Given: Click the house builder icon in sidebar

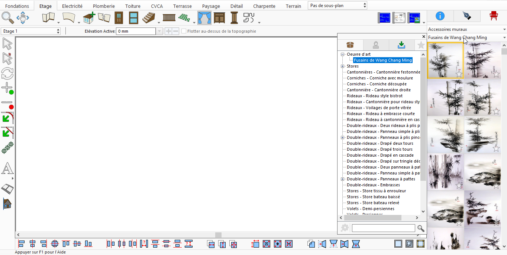Looking at the screenshot, I should point(7,203).
